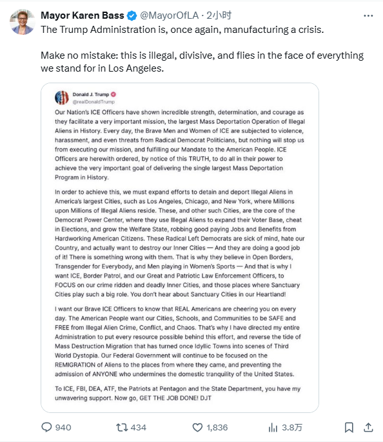Image resolution: width=383 pixels, height=442 pixels.
Task: Bookmark this post
Action: pyautogui.click(x=349, y=427)
